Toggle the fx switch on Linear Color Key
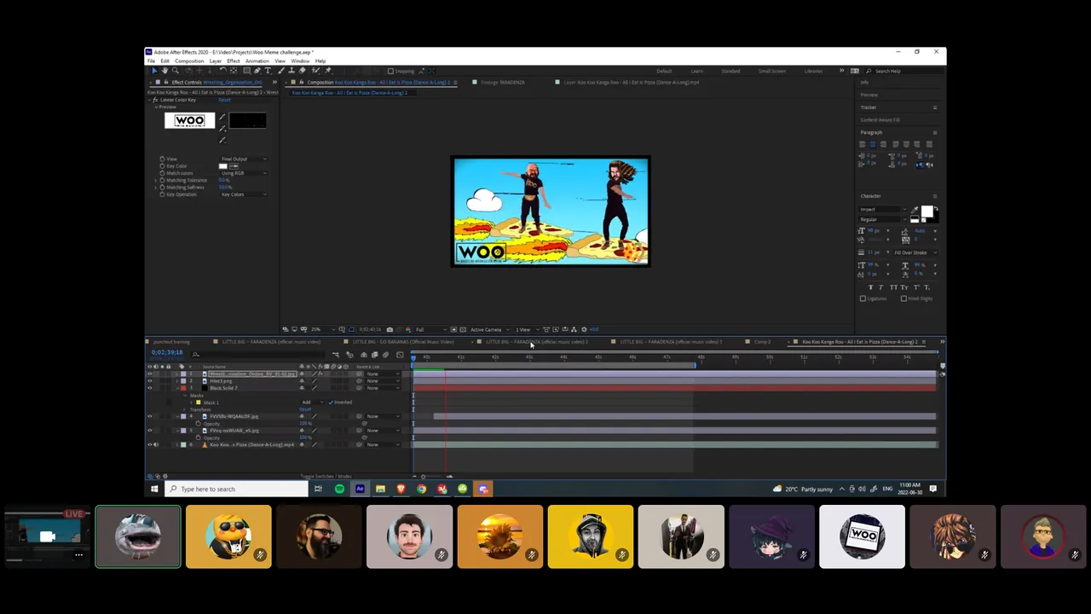 point(155,100)
